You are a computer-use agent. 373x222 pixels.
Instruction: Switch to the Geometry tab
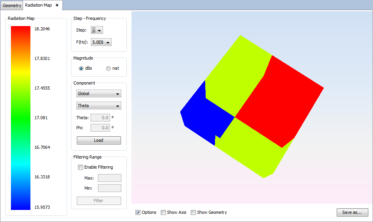(12, 5)
